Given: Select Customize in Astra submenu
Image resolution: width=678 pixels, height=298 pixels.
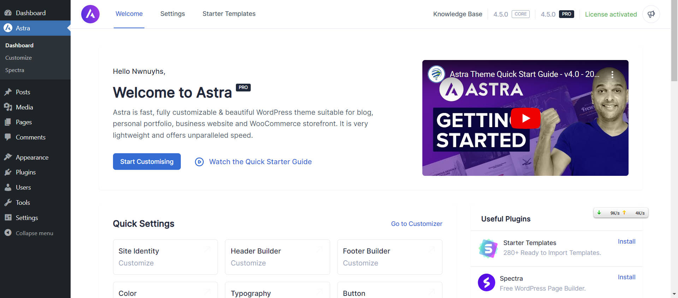Looking at the screenshot, I should [18, 58].
